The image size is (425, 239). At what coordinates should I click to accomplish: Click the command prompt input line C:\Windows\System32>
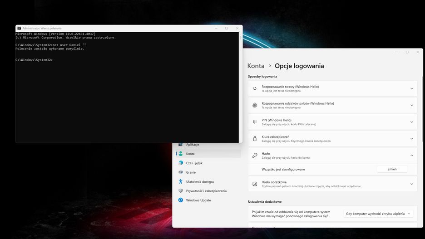pos(34,60)
